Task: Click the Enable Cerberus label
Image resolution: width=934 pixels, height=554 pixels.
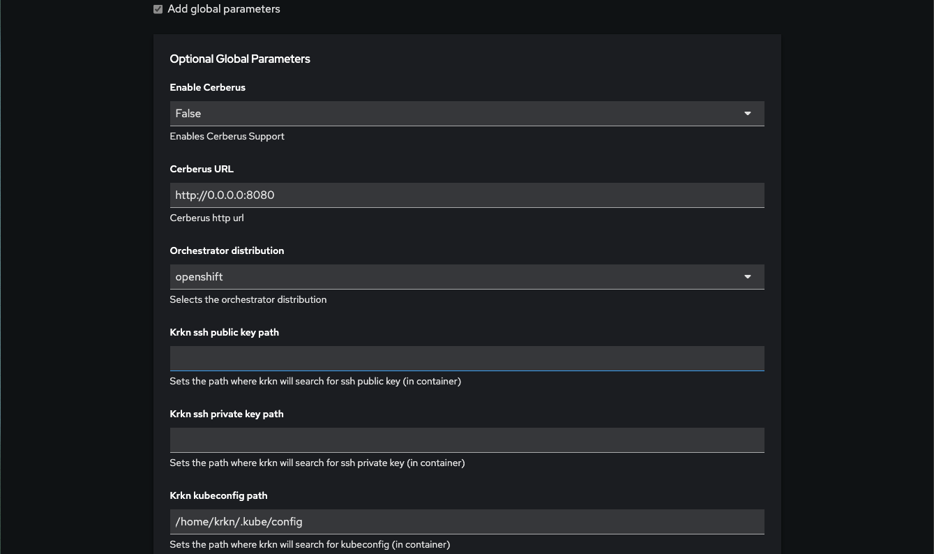Action: (x=207, y=87)
